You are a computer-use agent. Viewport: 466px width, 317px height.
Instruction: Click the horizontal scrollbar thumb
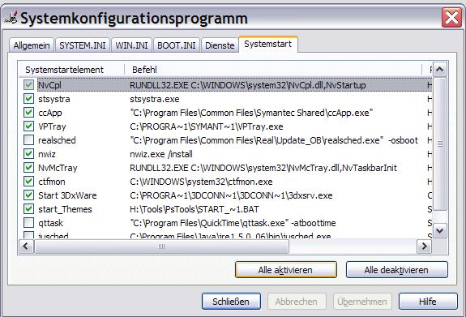(161, 246)
